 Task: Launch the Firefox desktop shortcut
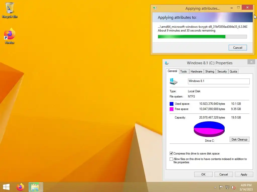[10, 36]
